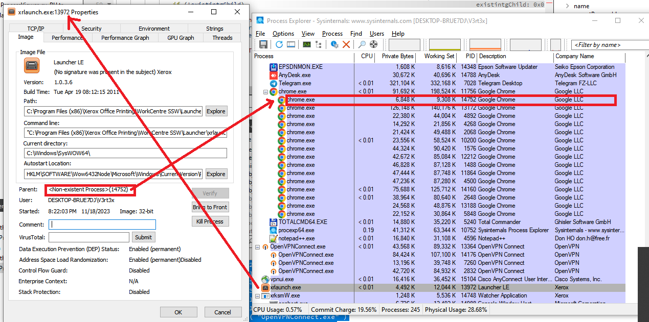Switch to the Threads tab
This screenshot has width=649, height=322.
click(221, 37)
